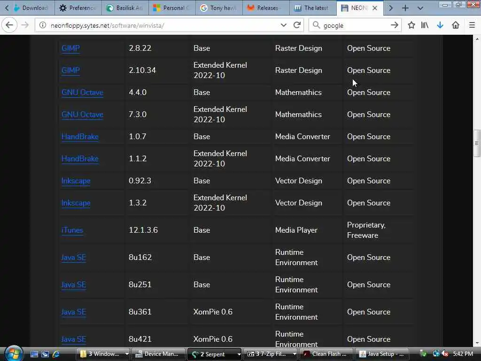Open the GNU Octave 7.3.0 link

pos(82,115)
